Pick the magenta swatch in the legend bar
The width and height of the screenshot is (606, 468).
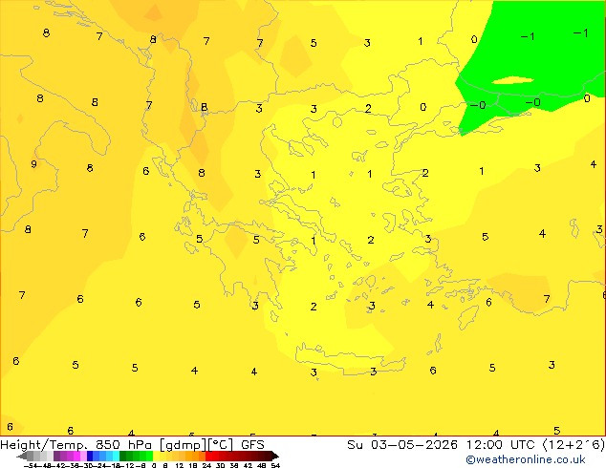tap(76, 456)
